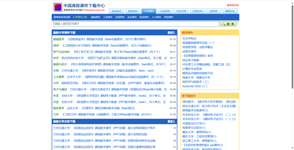The image size is (294, 150).
Task: Open 石河子大学 《建筑结构抗震》 link
Action: [x=115, y=77]
